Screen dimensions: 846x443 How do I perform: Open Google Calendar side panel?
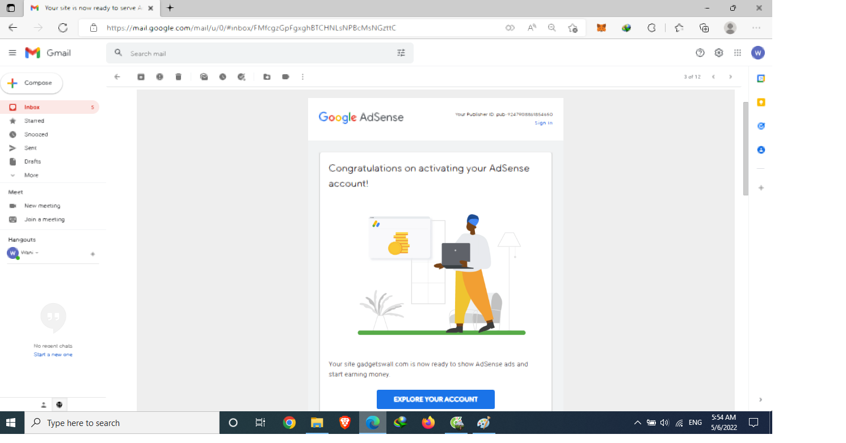tap(760, 78)
